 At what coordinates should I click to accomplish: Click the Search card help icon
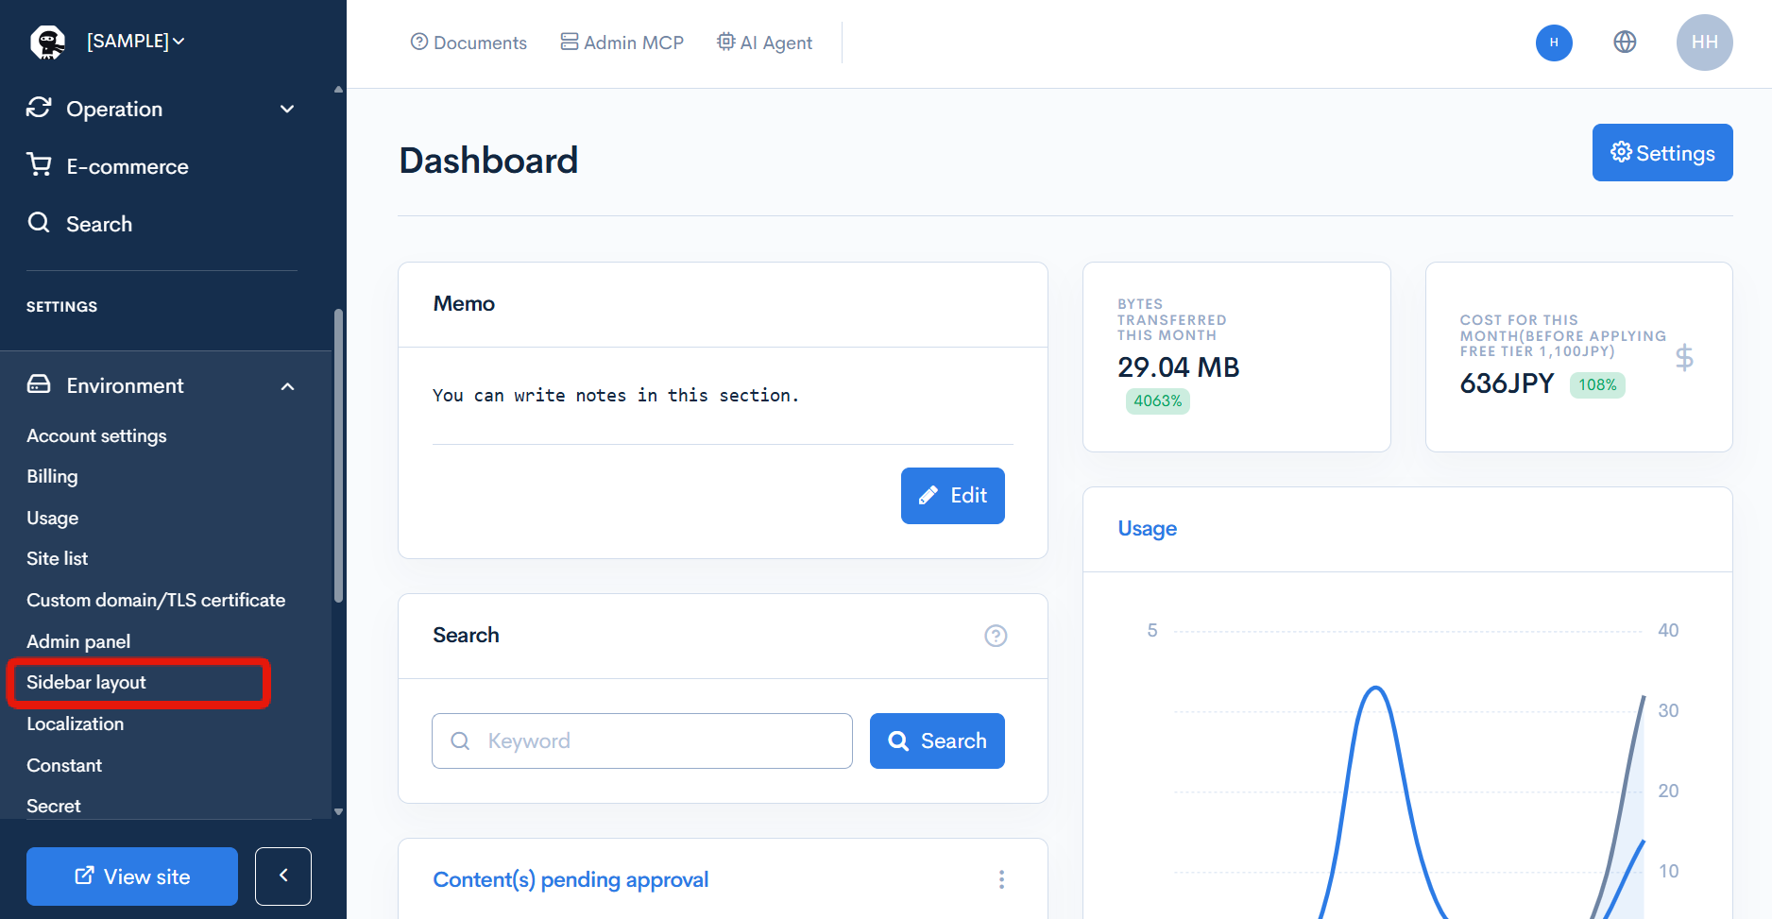pyautogui.click(x=996, y=636)
